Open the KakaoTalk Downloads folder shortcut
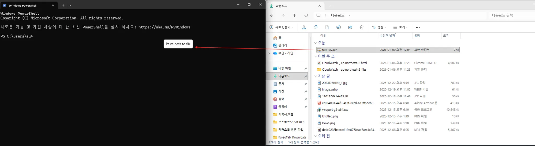 (290, 137)
